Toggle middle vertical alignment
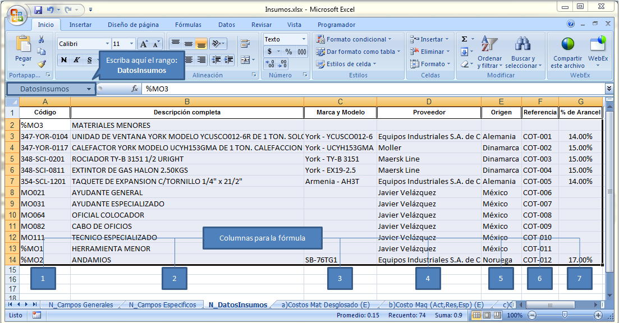619x323 pixels. [189, 44]
